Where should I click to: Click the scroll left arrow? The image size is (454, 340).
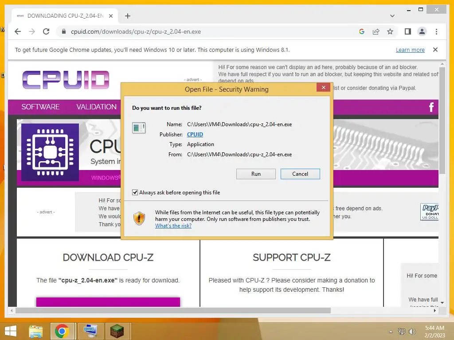click(x=12, y=310)
